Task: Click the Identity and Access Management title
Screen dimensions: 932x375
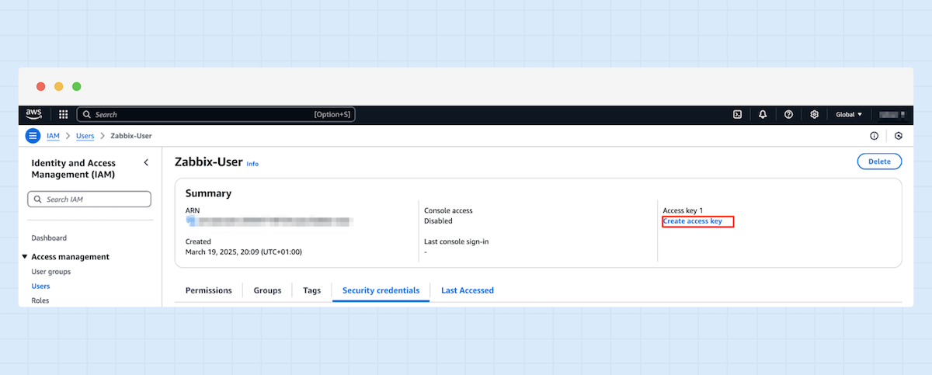Action: (74, 168)
